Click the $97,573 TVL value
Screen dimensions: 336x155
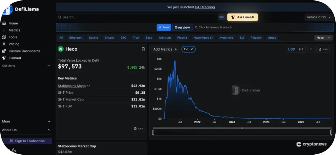(x=70, y=67)
